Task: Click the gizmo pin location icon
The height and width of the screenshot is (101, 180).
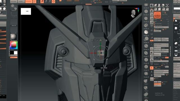Action: [x=98, y=40]
